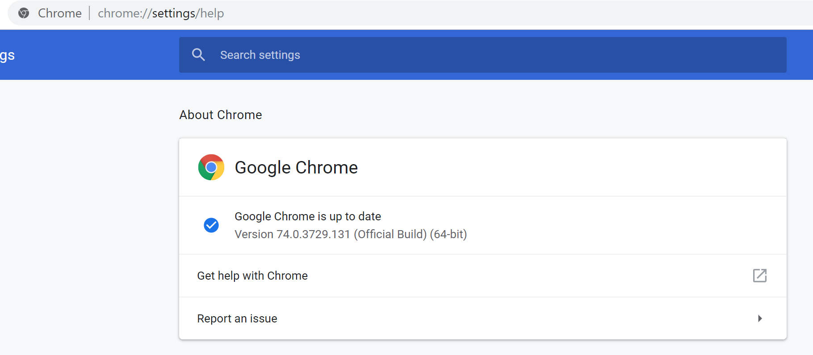The height and width of the screenshot is (355, 813).
Task: Click the partially visible Settings title
Action: tap(7, 55)
